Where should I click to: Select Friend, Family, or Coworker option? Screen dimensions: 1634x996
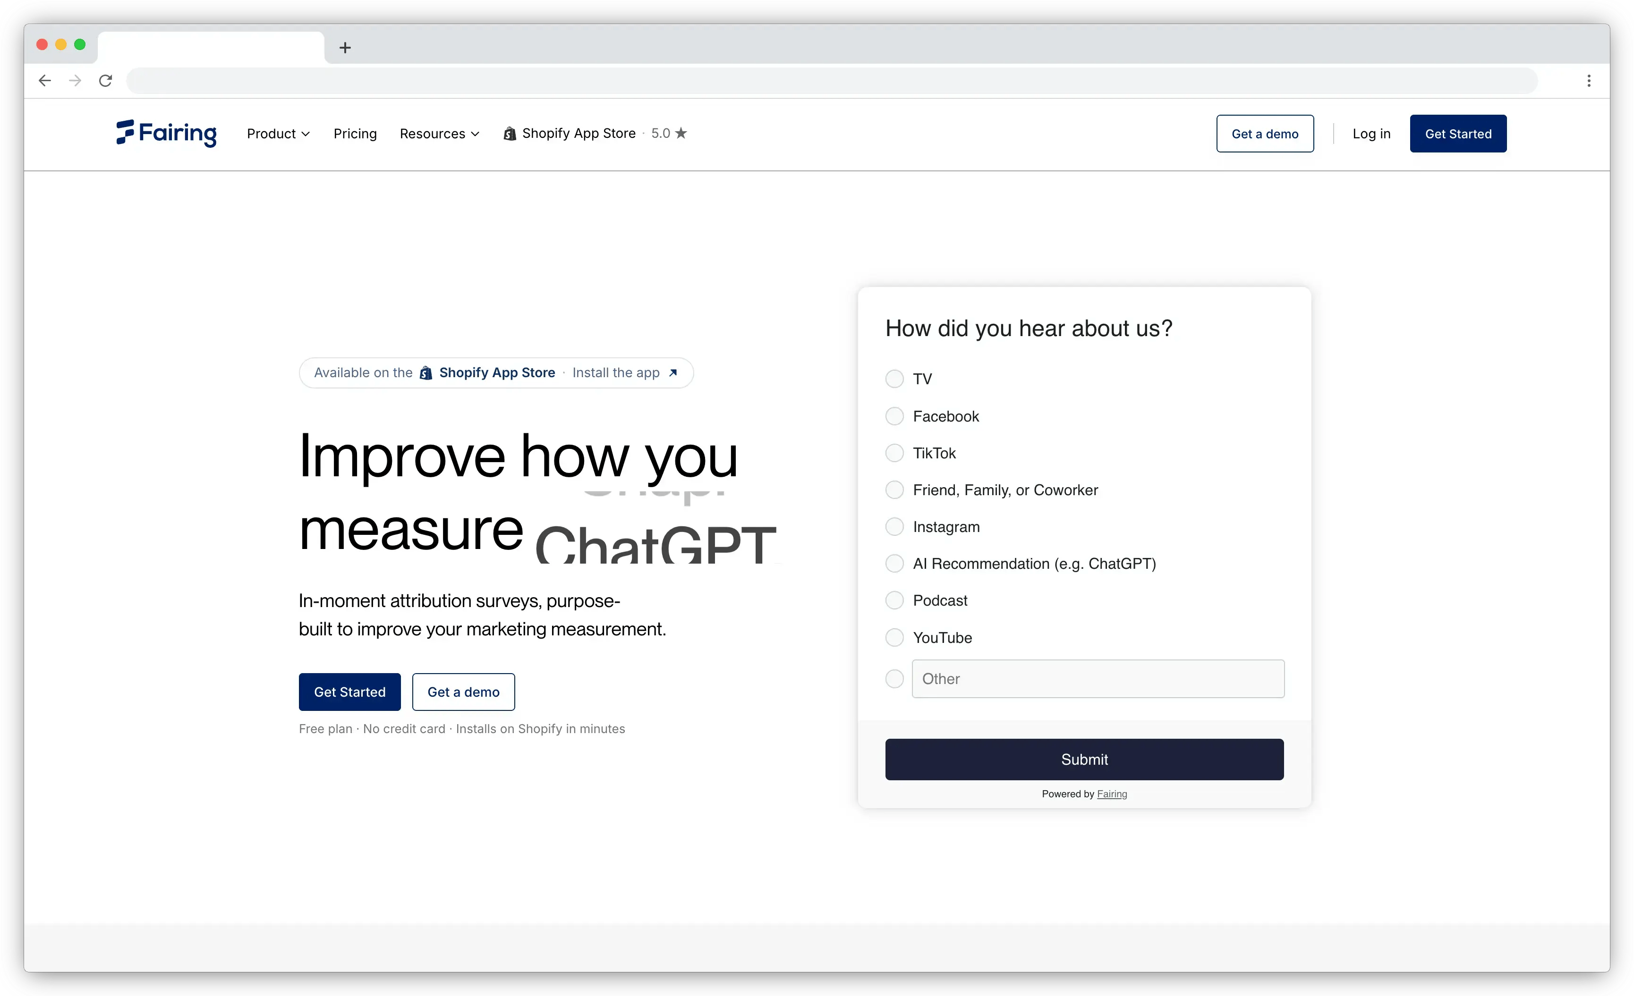(894, 490)
